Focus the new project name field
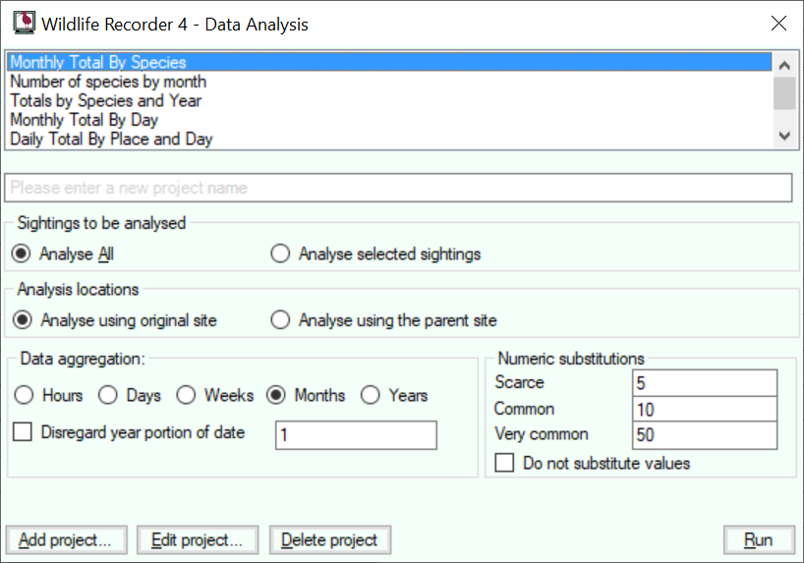The width and height of the screenshot is (804, 563). click(398, 188)
